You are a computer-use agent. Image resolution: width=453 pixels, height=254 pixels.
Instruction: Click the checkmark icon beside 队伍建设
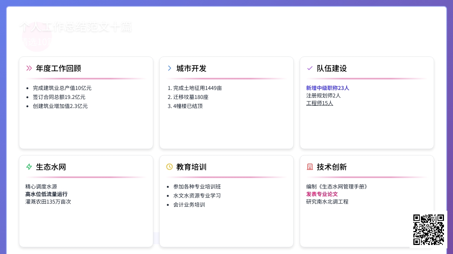click(310, 68)
